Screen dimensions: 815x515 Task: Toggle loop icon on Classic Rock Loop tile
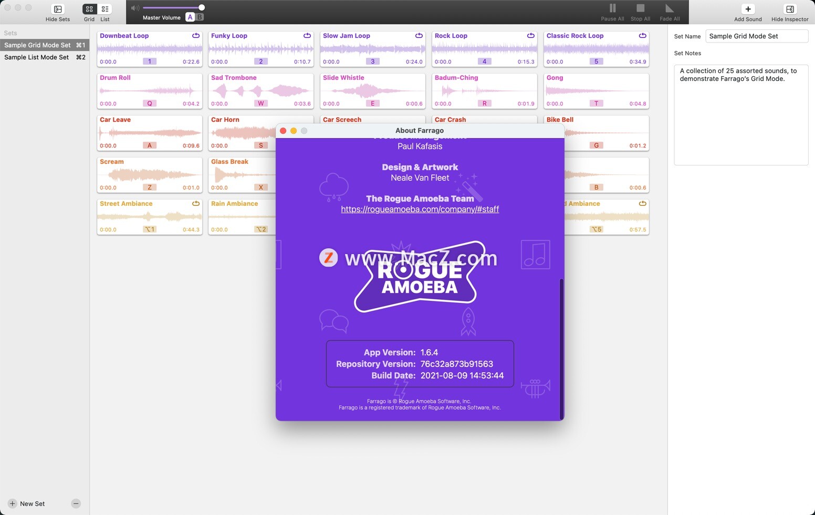[x=643, y=36]
